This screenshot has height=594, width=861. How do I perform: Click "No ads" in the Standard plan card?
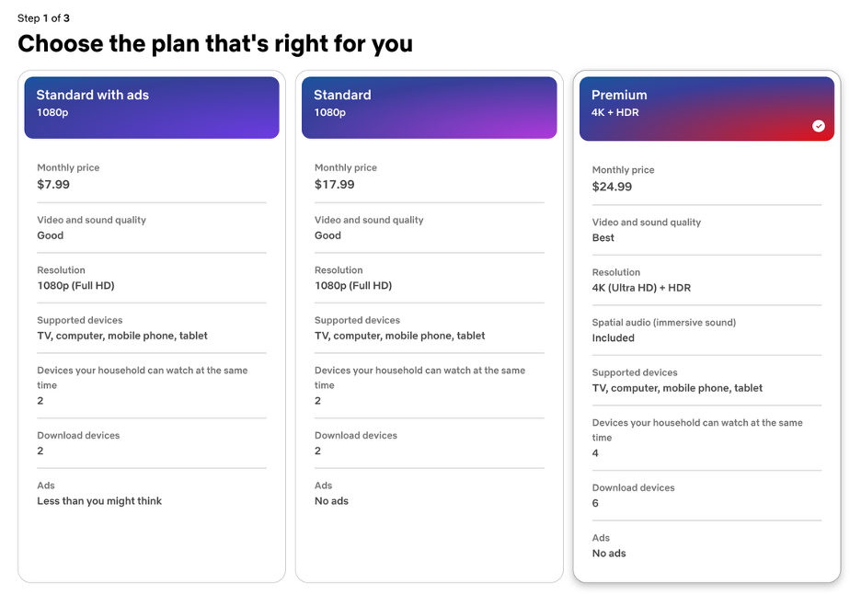click(331, 501)
